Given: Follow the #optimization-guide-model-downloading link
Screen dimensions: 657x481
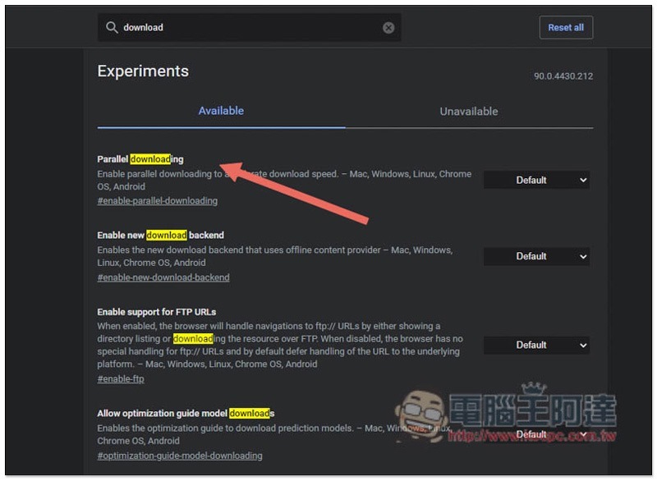Looking at the screenshot, I should click(180, 456).
